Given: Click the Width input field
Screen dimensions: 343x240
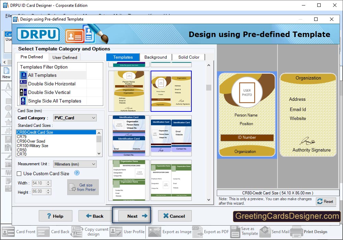Looking at the screenshot, I should click(39, 183).
